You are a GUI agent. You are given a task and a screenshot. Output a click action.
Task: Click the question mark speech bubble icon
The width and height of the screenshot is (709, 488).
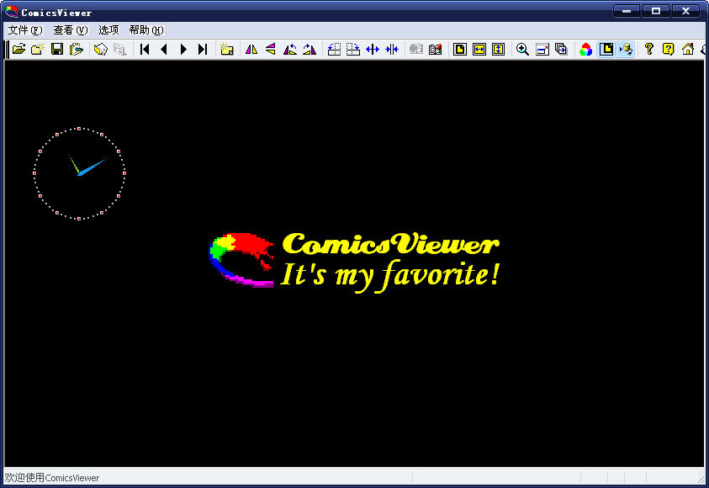[669, 49]
